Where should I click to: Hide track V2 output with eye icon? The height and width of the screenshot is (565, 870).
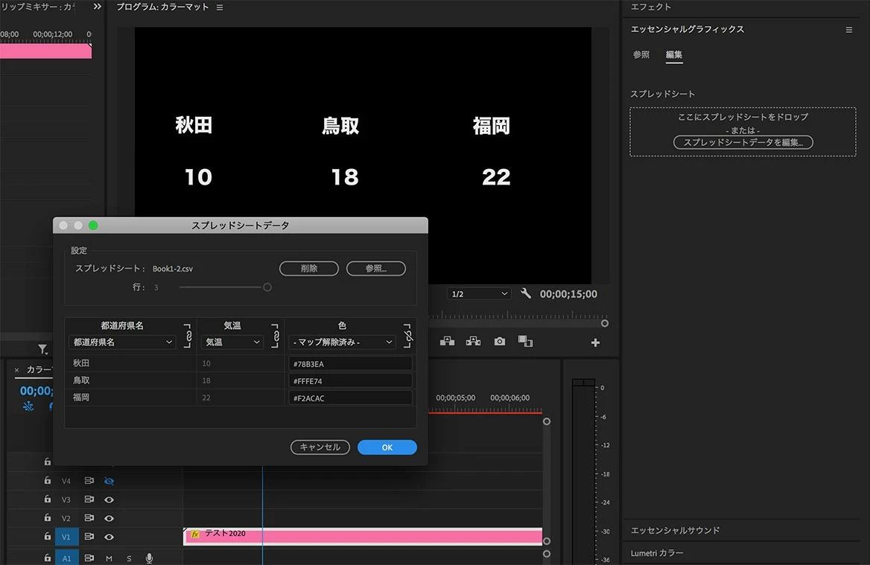109,518
